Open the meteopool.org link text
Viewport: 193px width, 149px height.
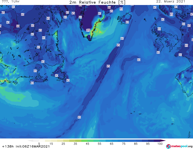click(x=182, y=146)
